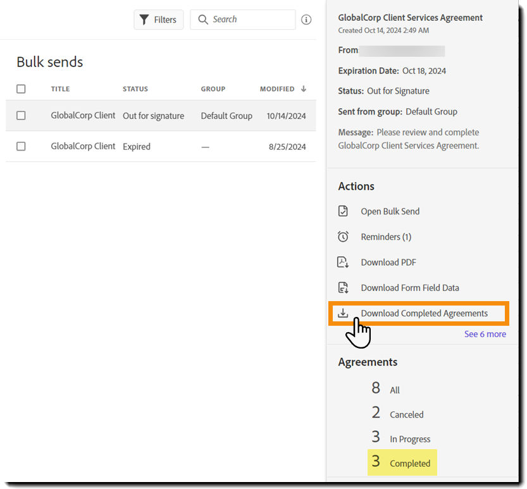
Task: Toggle the select-all checkbox in the table header
Action: [21, 89]
